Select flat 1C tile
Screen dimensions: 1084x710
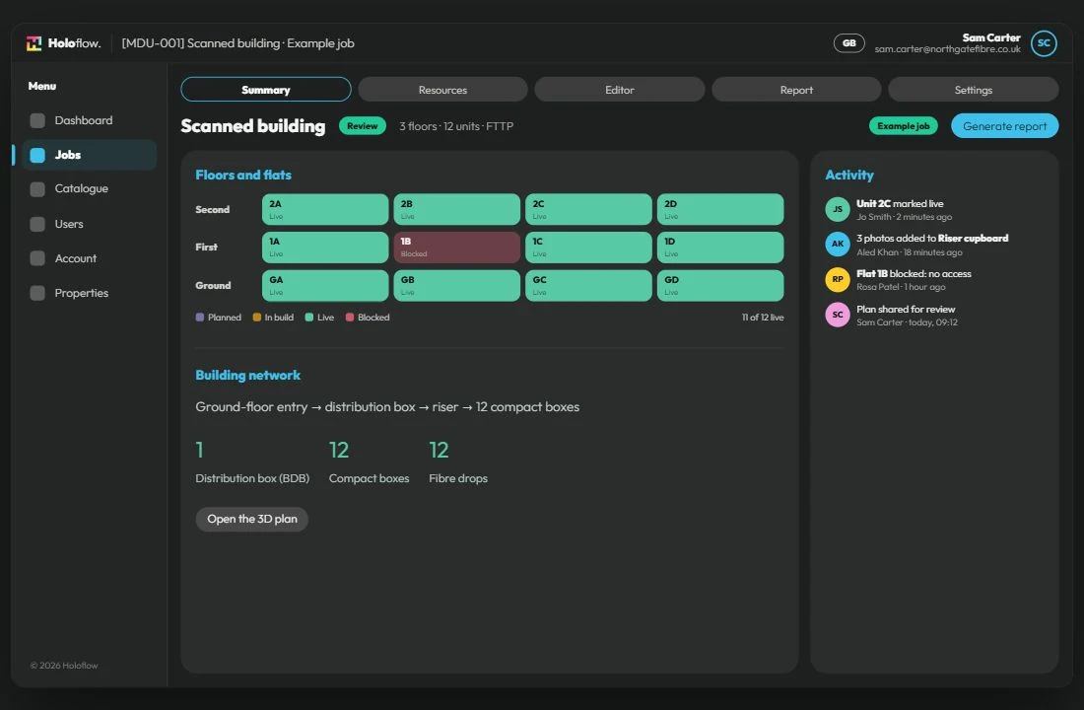tap(588, 248)
